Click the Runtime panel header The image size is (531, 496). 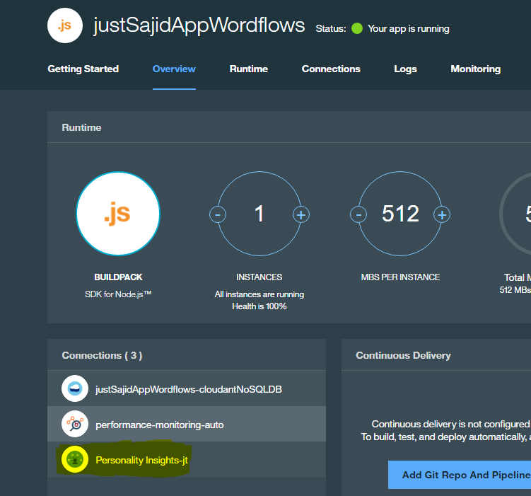pos(81,127)
